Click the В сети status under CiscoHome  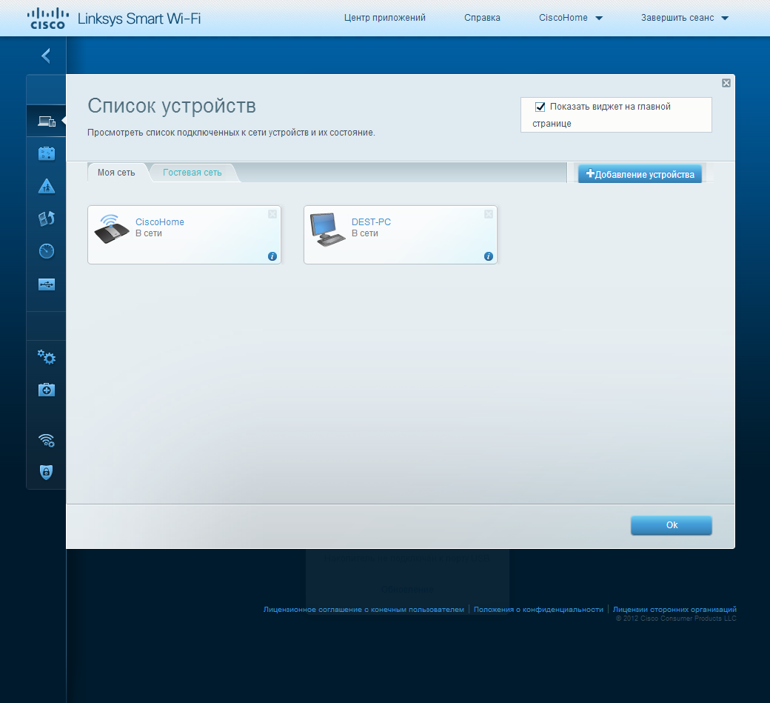[149, 233]
